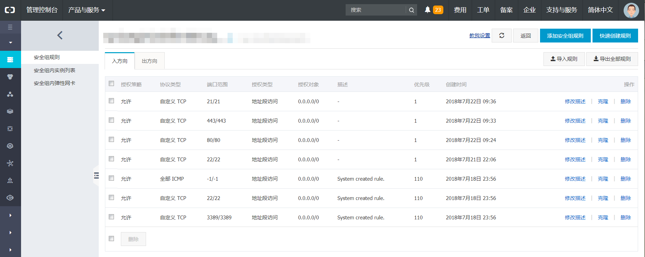This screenshot has height=257, width=645.
Task: Check the row for port 21/21
Action: click(111, 101)
